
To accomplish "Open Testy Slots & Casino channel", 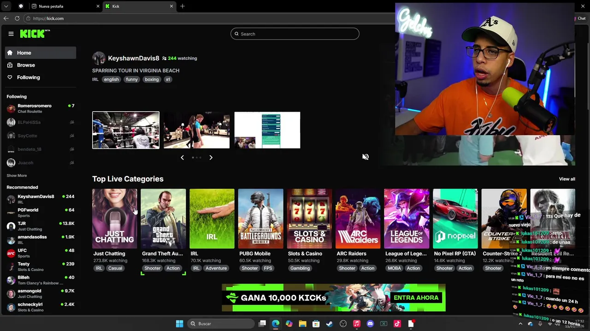I will coord(41,267).
